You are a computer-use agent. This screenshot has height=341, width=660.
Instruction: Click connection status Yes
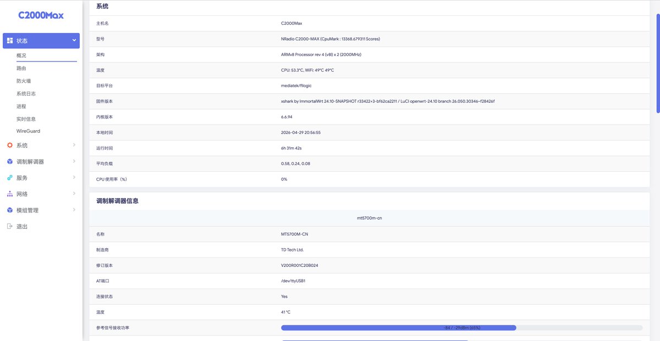pyautogui.click(x=284, y=297)
